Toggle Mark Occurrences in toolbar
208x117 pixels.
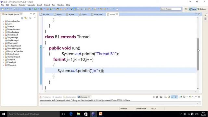75,9
